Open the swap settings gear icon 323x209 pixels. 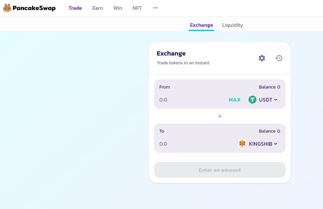click(x=262, y=58)
